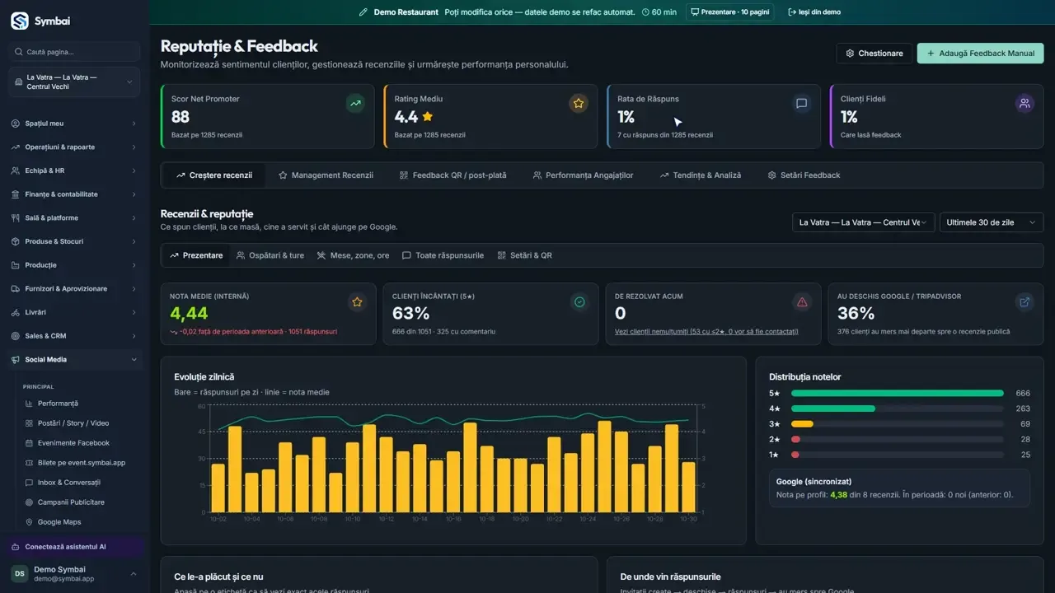Image resolution: width=1055 pixels, height=593 pixels.
Task: Click the Google / Tripadvisor external link icon
Action: tap(1025, 302)
